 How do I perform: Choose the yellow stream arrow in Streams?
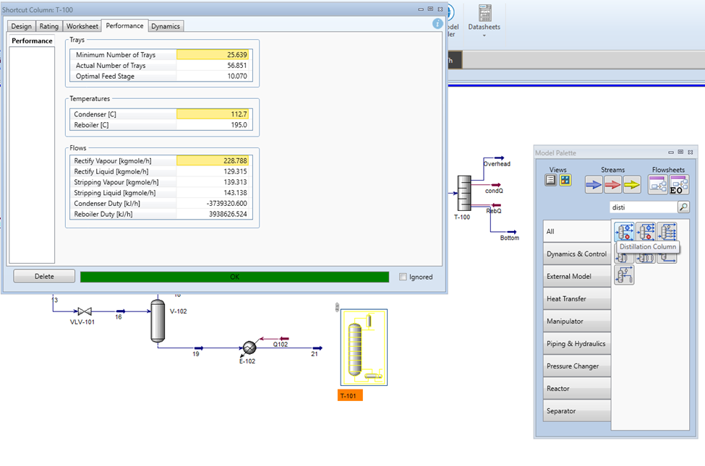632,185
